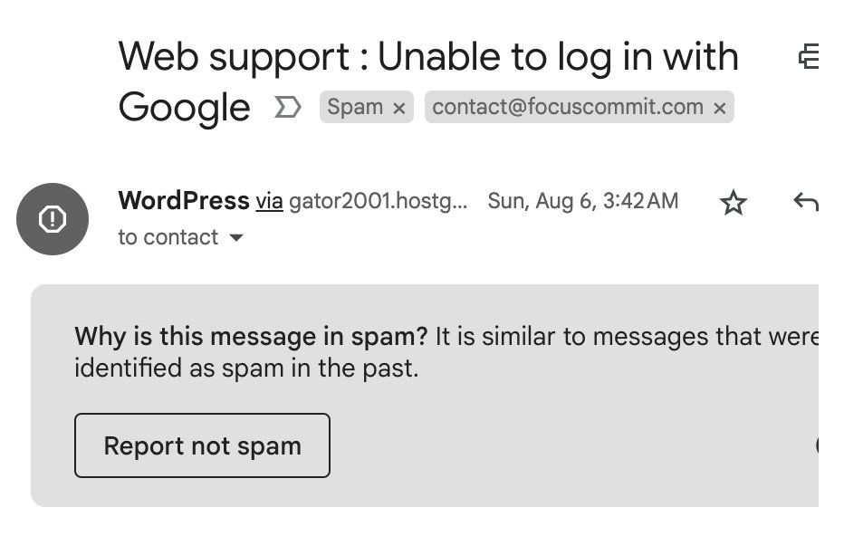The width and height of the screenshot is (844, 536).
Task: Click the print icon beside the subject
Action: 808,58
